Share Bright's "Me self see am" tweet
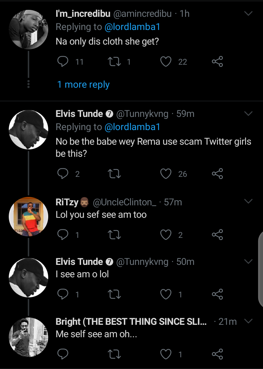This screenshot has width=263, height=369. [x=217, y=354]
